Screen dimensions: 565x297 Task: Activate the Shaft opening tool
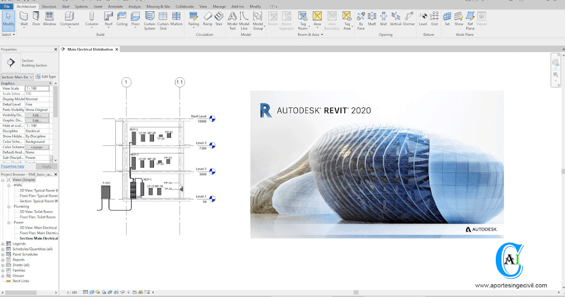(372, 19)
